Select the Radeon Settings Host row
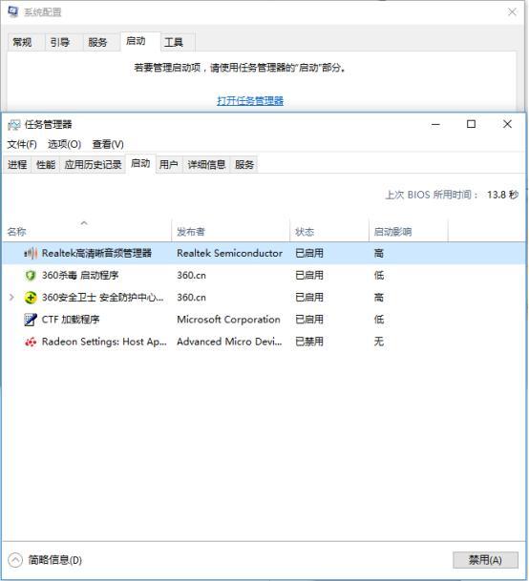 click(264, 342)
